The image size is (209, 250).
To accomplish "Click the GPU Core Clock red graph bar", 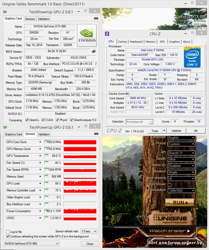I will (80, 142).
